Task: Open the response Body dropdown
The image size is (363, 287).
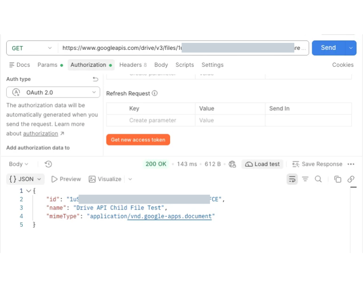Action: pos(18,164)
